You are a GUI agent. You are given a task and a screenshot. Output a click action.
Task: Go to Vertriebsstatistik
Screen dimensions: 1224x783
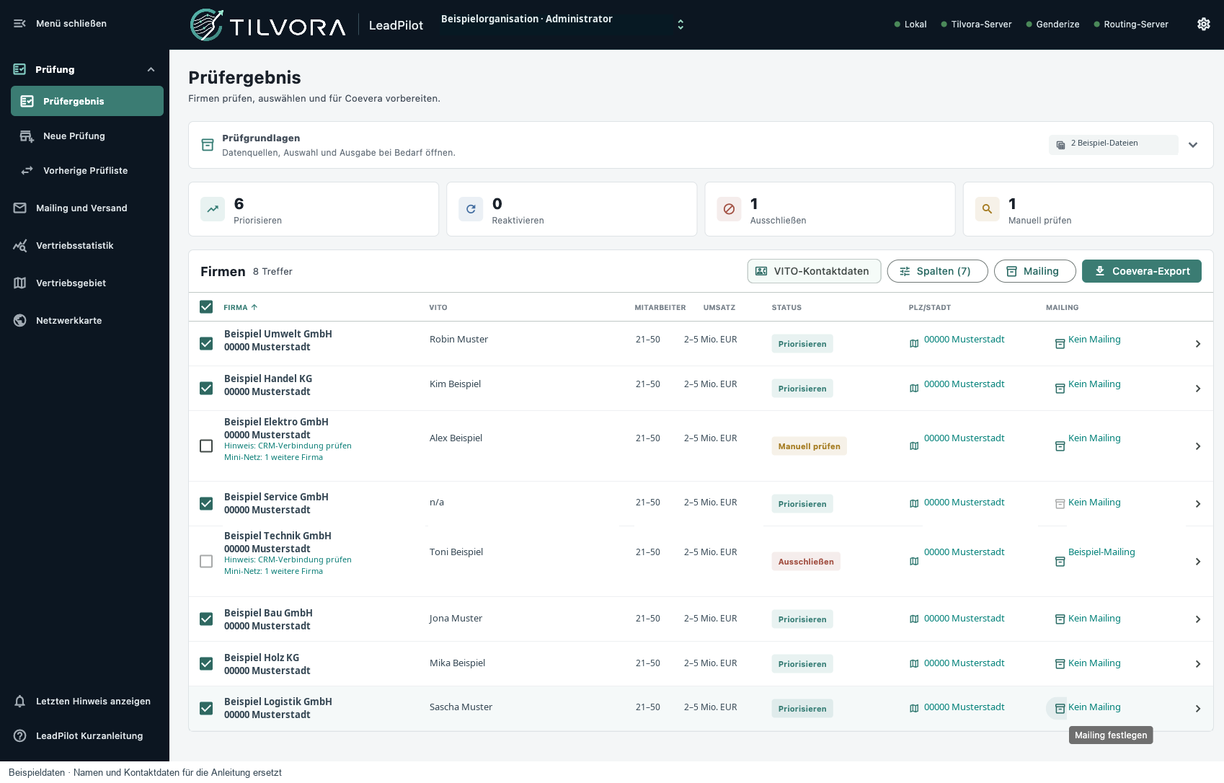84,246
